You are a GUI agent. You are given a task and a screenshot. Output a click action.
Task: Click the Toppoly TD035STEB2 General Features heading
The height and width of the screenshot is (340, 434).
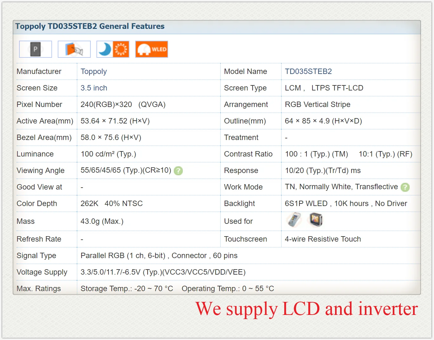tap(90, 26)
